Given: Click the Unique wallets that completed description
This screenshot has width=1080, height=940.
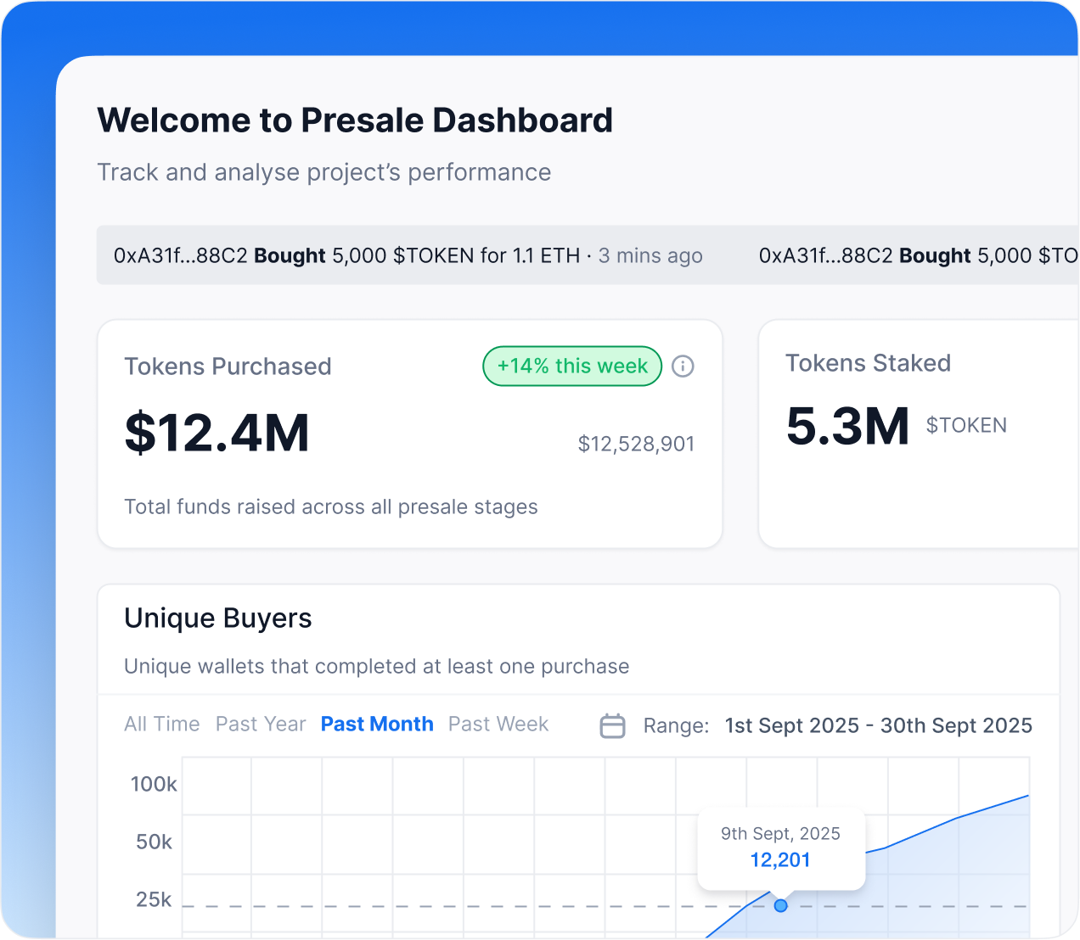Looking at the screenshot, I should click(x=377, y=666).
